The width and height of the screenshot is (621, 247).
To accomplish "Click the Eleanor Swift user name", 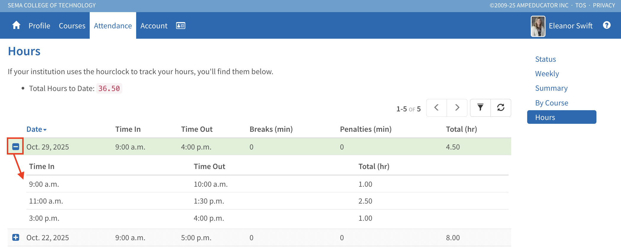I will (570, 26).
